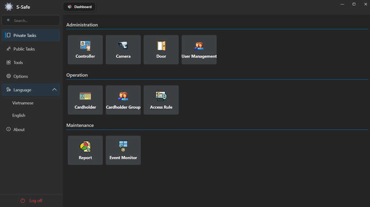Open the Event Monitor tile
The image size is (370, 207).
[x=123, y=151]
